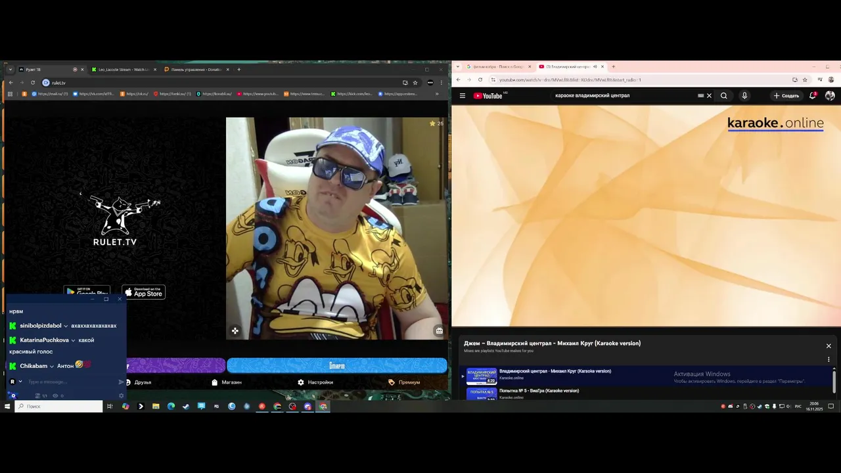
Task: Open YouTube hamburger guide menu
Action: point(463,96)
